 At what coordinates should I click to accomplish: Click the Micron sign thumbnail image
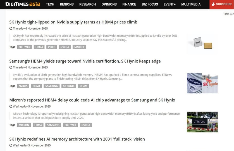(x=202, y=122)
